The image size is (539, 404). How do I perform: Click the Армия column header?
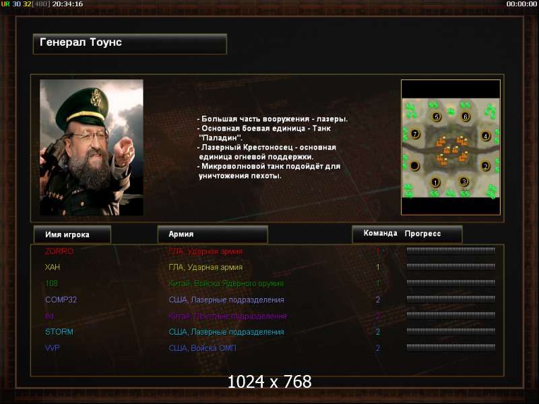tap(212, 234)
